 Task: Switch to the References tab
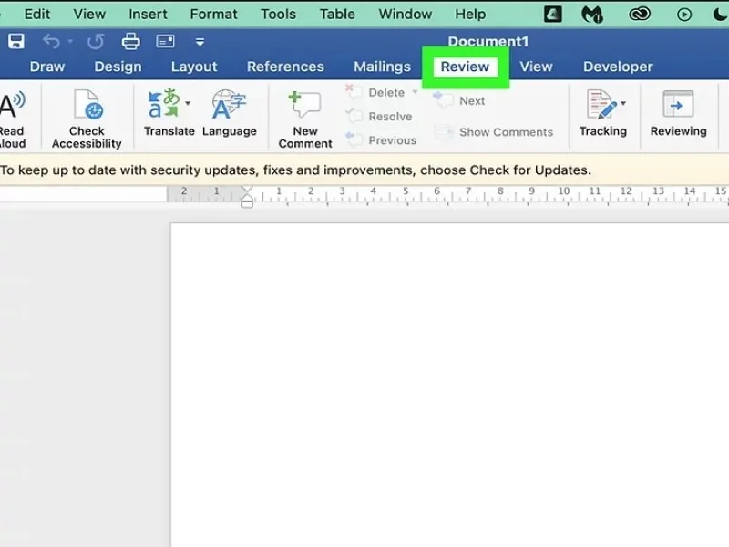(285, 67)
